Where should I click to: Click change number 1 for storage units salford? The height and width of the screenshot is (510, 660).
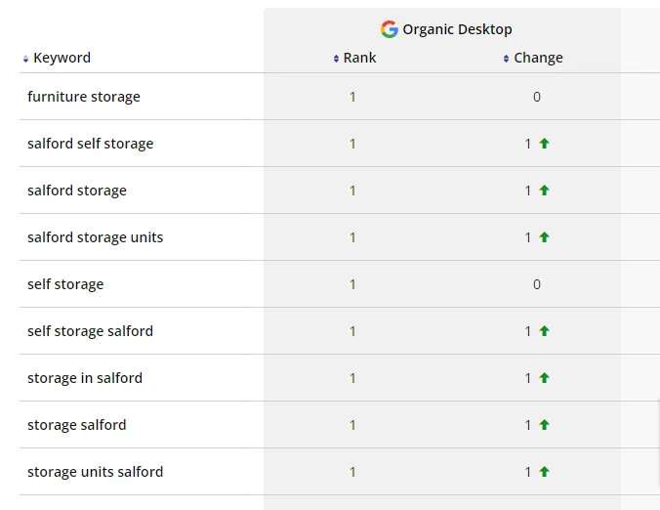528,472
